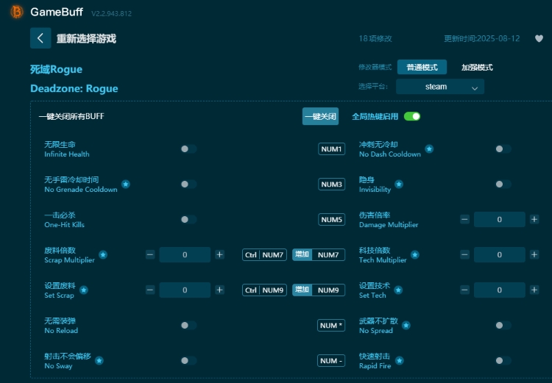Click NUM5 hotkey for One-Hit Kills
The width and height of the screenshot is (552, 383).
(331, 220)
